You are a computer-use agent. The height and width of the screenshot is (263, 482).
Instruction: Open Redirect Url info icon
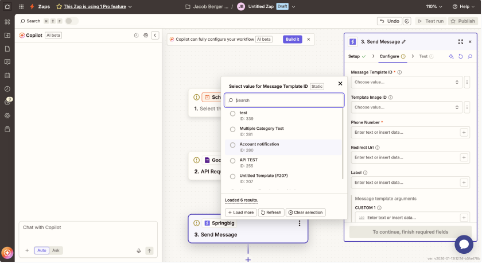[x=378, y=148]
